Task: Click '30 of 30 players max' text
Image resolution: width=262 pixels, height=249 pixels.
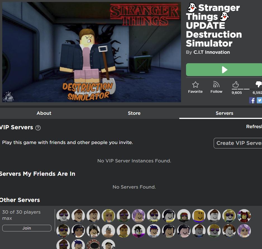Action: click(x=21, y=215)
